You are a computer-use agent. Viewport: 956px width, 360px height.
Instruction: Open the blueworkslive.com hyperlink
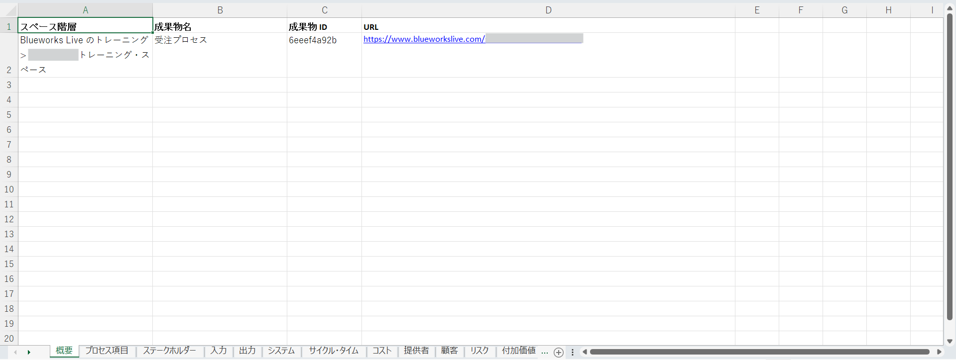tap(424, 39)
